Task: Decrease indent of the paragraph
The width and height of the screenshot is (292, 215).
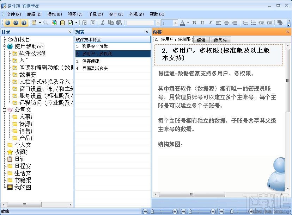Action: coord(261,23)
